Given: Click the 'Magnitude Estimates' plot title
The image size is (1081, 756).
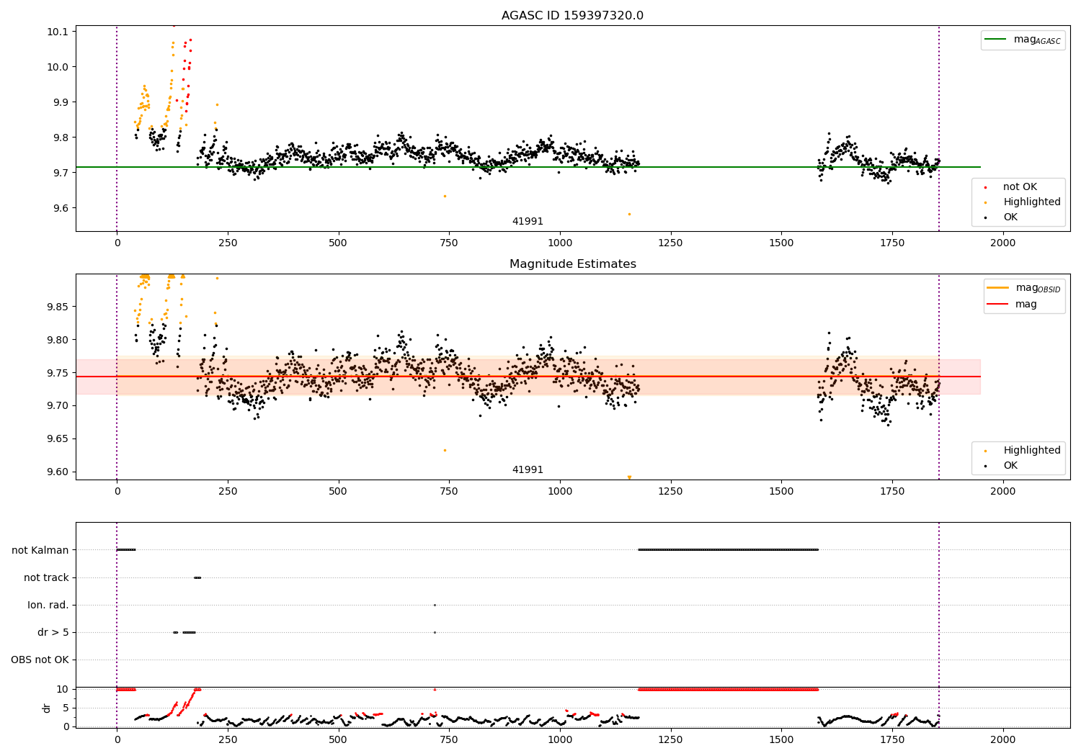Looking at the screenshot, I should point(572,264).
